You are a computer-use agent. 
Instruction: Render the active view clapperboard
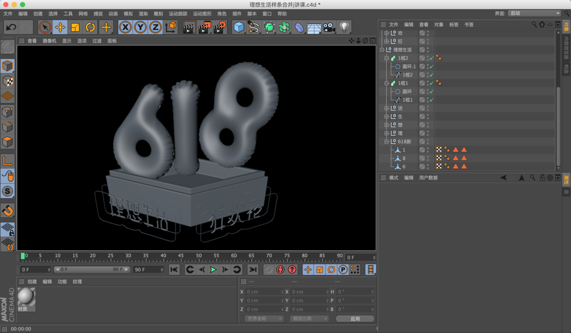(x=188, y=27)
